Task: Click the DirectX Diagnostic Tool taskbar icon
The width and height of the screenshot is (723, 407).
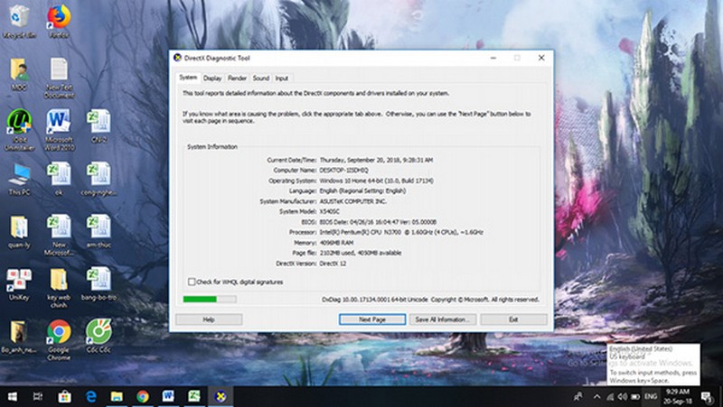Action: [220, 395]
